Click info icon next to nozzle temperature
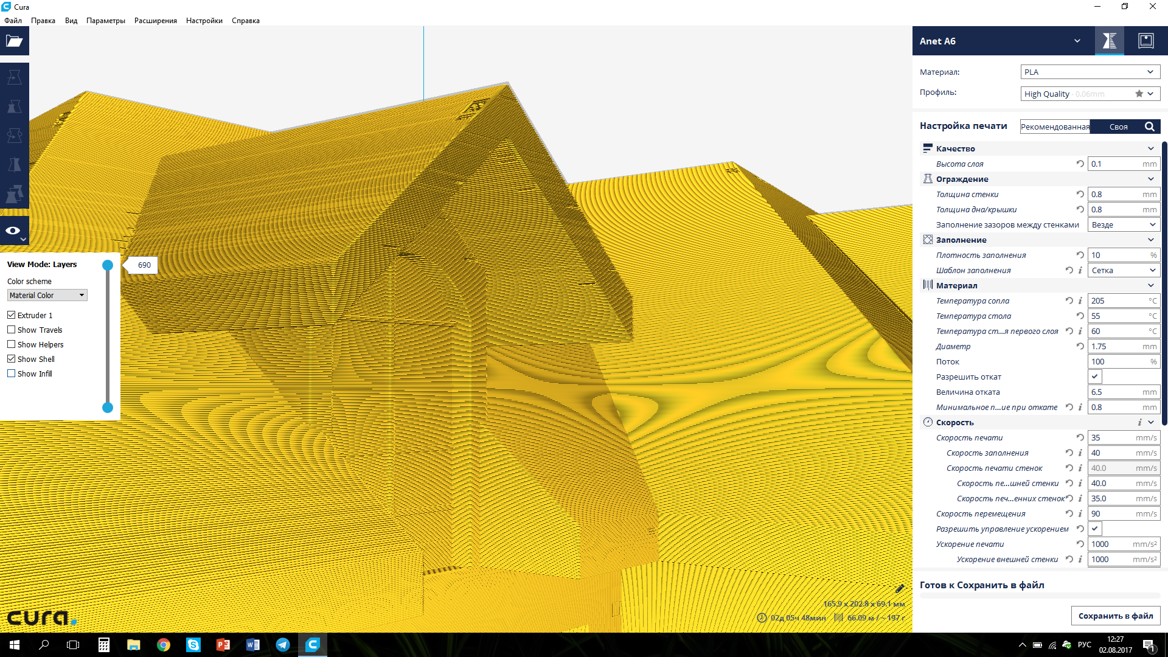 1080,301
